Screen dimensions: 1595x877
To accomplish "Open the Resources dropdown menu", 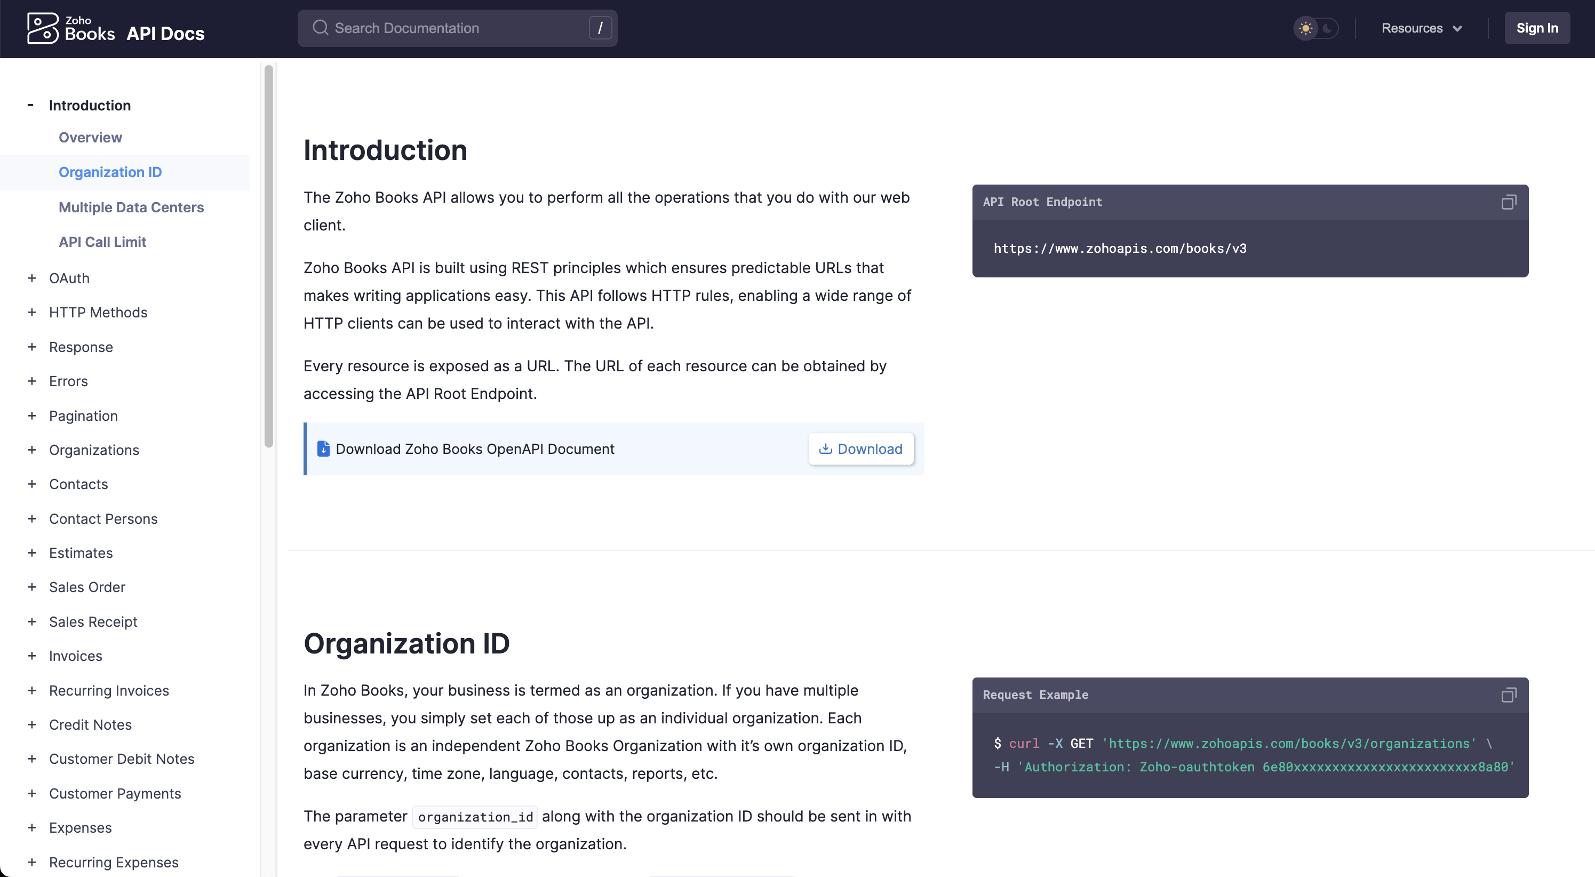I will (1422, 28).
